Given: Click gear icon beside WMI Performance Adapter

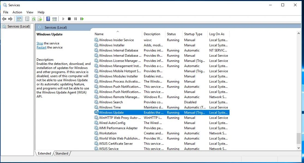Looking at the screenshot, I should pos(96,128).
